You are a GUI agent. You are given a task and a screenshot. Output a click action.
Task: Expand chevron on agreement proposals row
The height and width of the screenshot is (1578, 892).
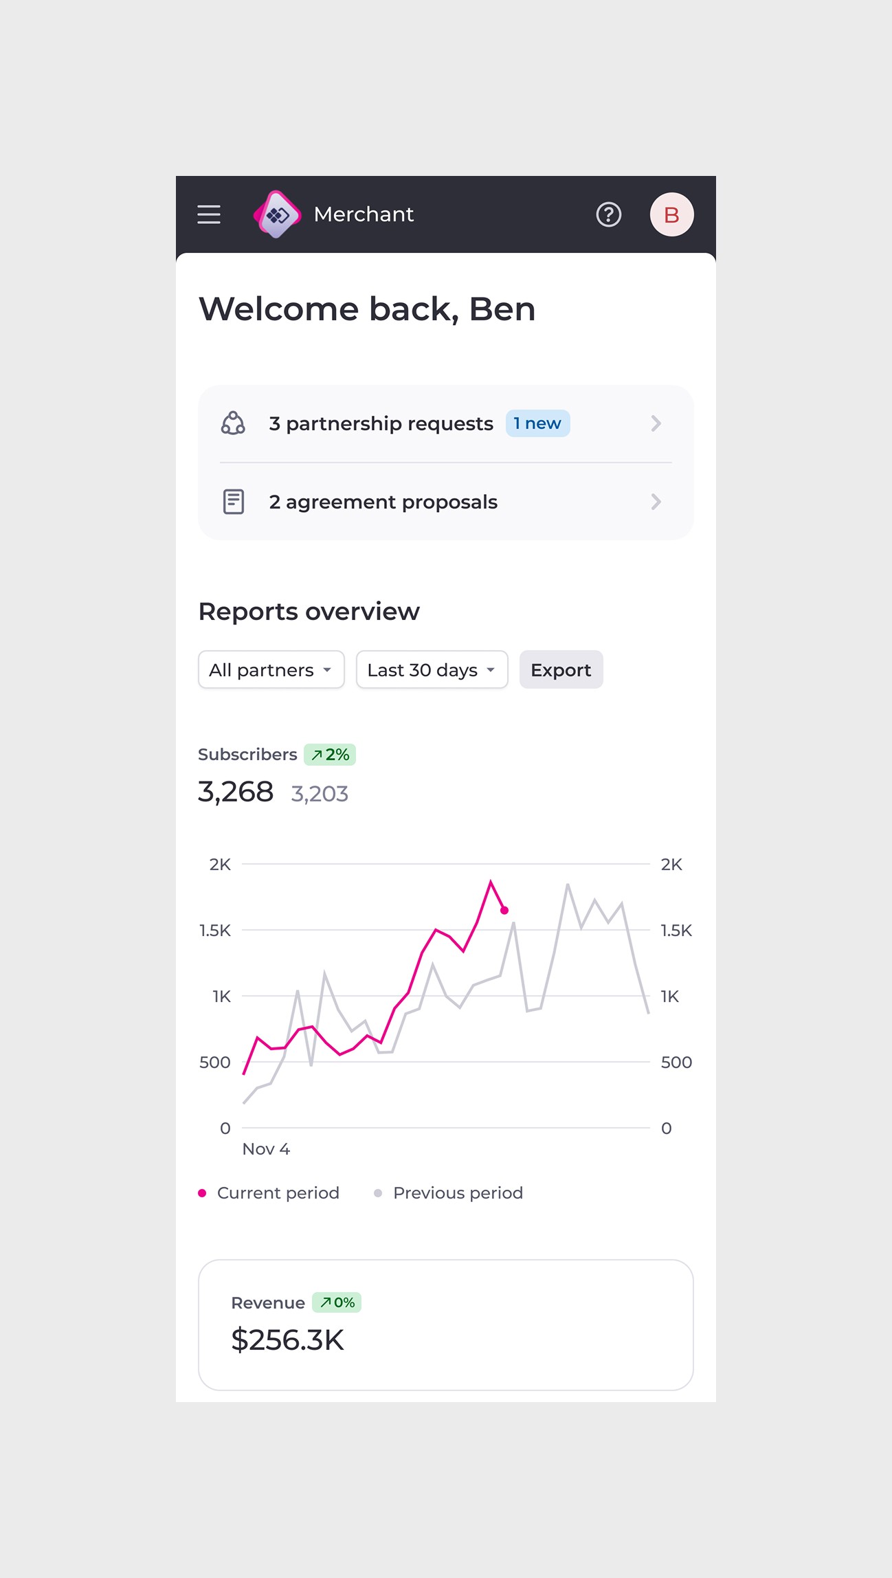tap(656, 502)
